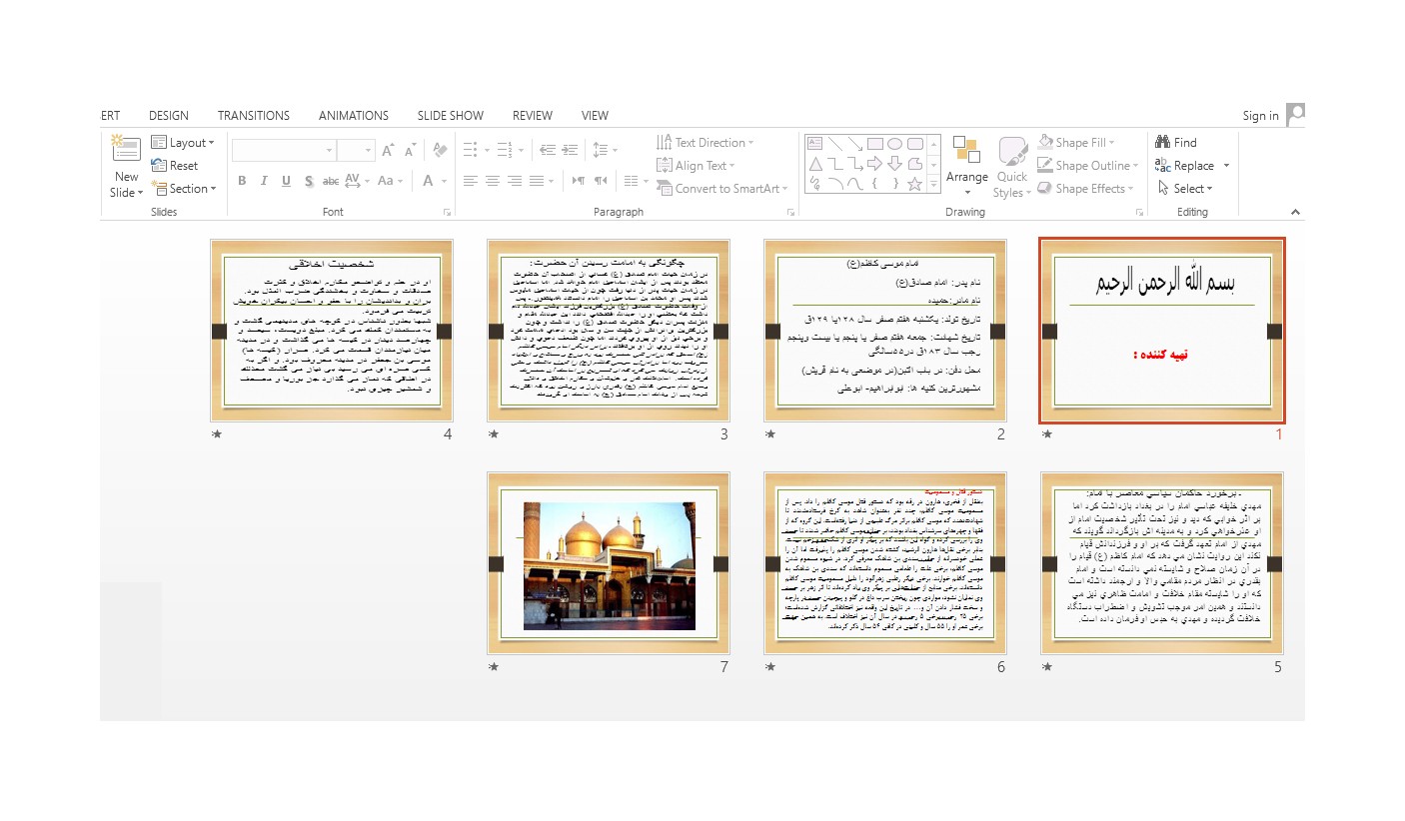Toggle Justify paragraph alignment
The width and height of the screenshot is (1405, 821).
tap(538, 181)
